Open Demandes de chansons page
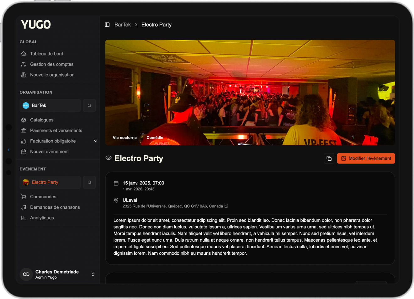414x299 pixels. [55, 207]
